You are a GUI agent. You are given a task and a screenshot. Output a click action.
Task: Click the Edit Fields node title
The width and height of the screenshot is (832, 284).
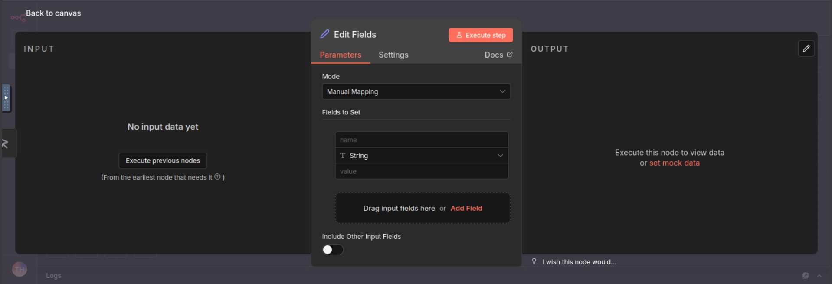(x=355, y=34)
